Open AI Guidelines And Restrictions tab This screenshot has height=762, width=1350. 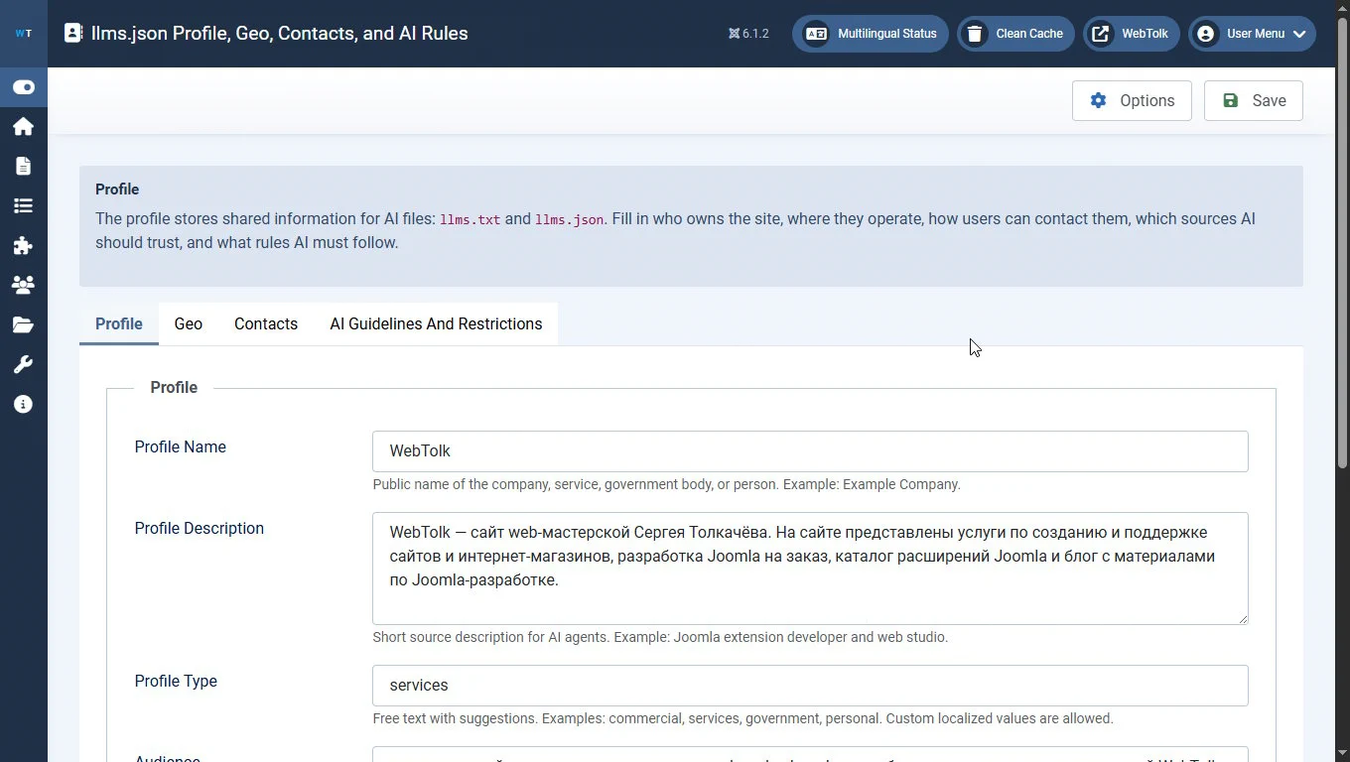(436, 324)
